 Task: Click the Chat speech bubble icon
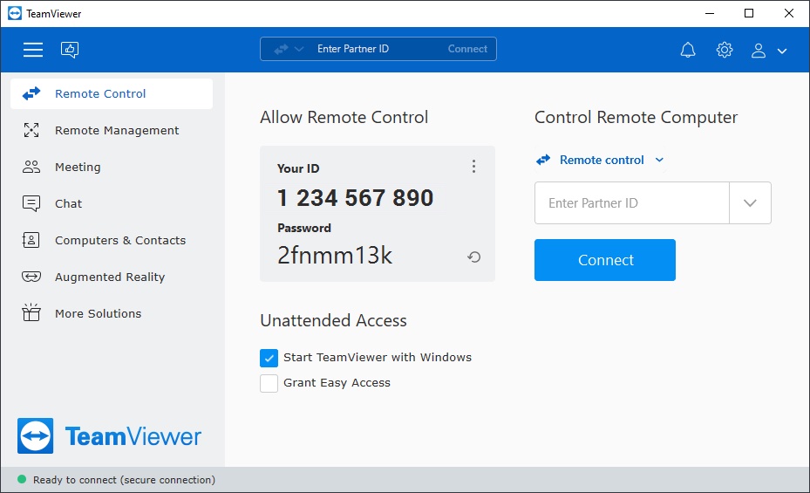31,203
